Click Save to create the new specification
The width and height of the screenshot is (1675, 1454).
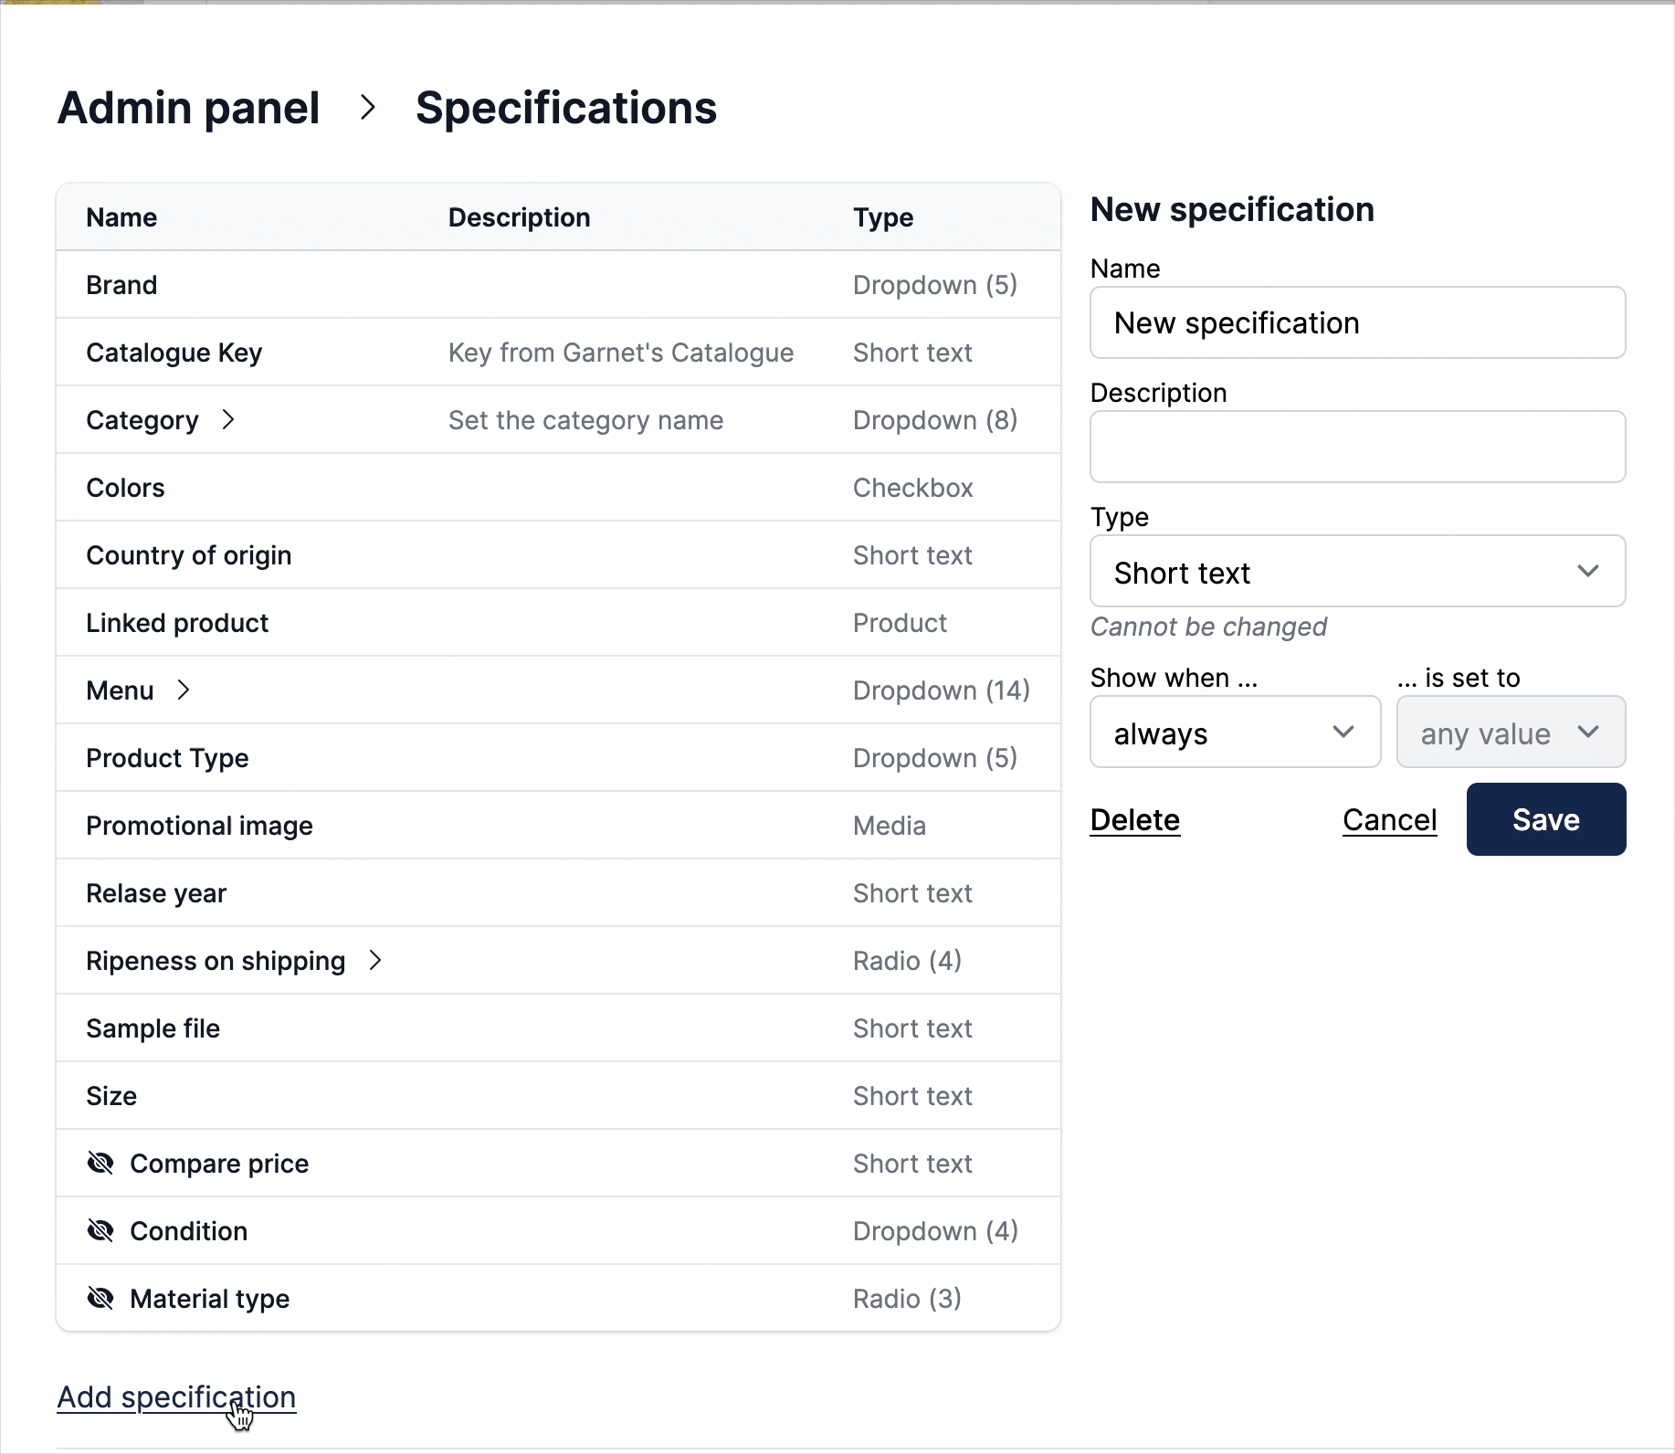click(1544, 819)
